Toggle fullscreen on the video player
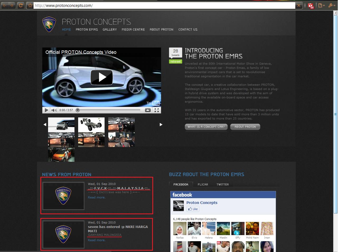This screenshot has height=252, width=338. [x=157, y=110]
